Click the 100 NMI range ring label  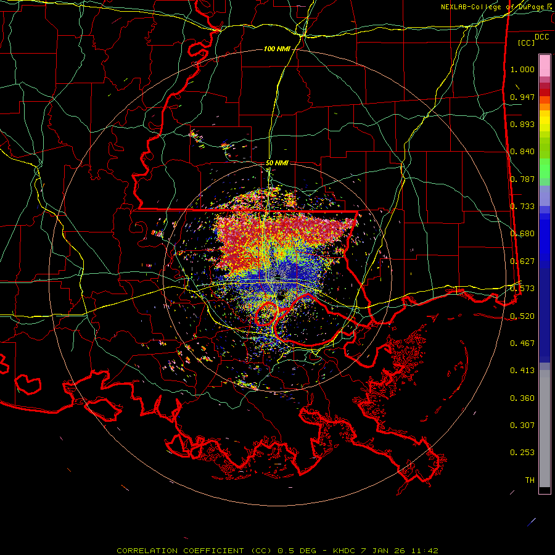[277, 49]
